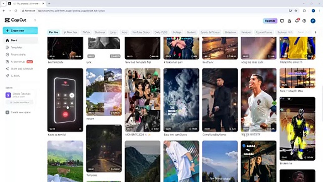The image size is (323, 182).
Task: Open the K tarko man pari template
Action: click(x=181, y=48)
